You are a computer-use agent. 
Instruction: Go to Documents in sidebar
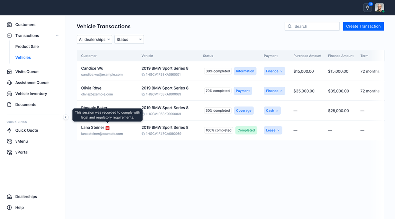click(26, 105)
